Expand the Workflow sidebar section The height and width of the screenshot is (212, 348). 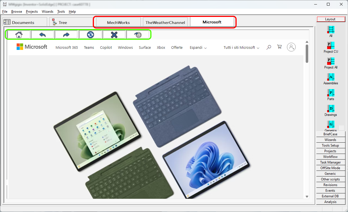(x=331, y=157)
